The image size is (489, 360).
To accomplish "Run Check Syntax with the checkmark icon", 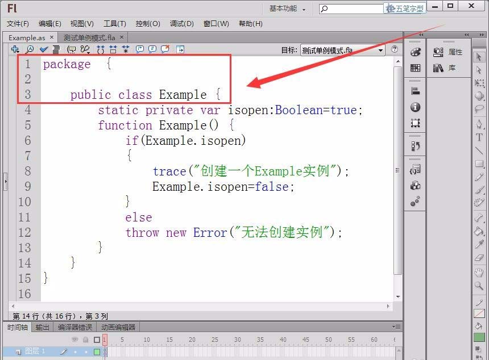I will [x=43, y=49].
